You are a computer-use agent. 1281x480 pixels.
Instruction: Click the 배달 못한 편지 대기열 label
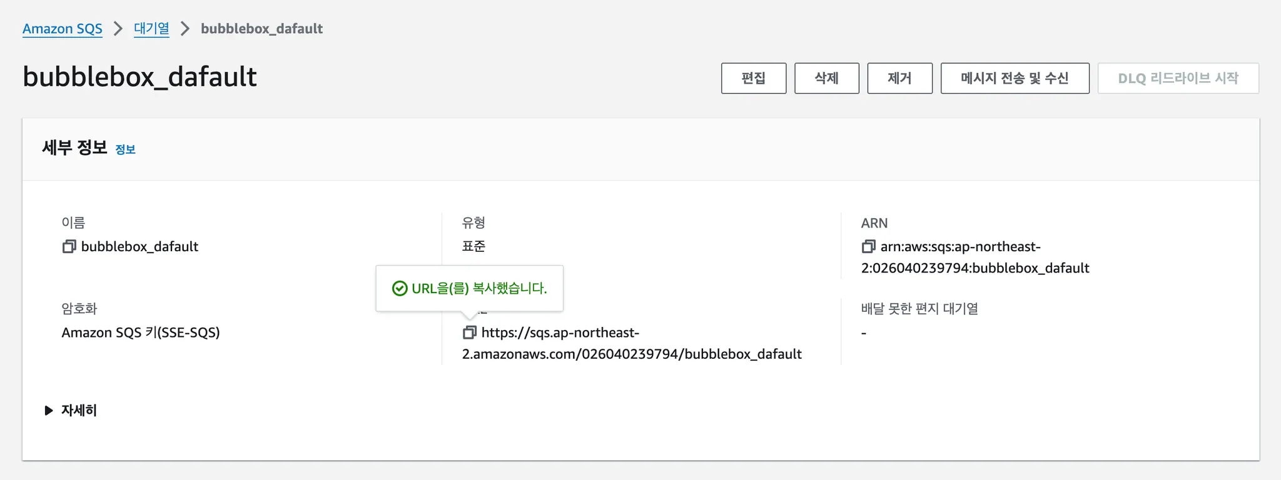tap(919, 309)
